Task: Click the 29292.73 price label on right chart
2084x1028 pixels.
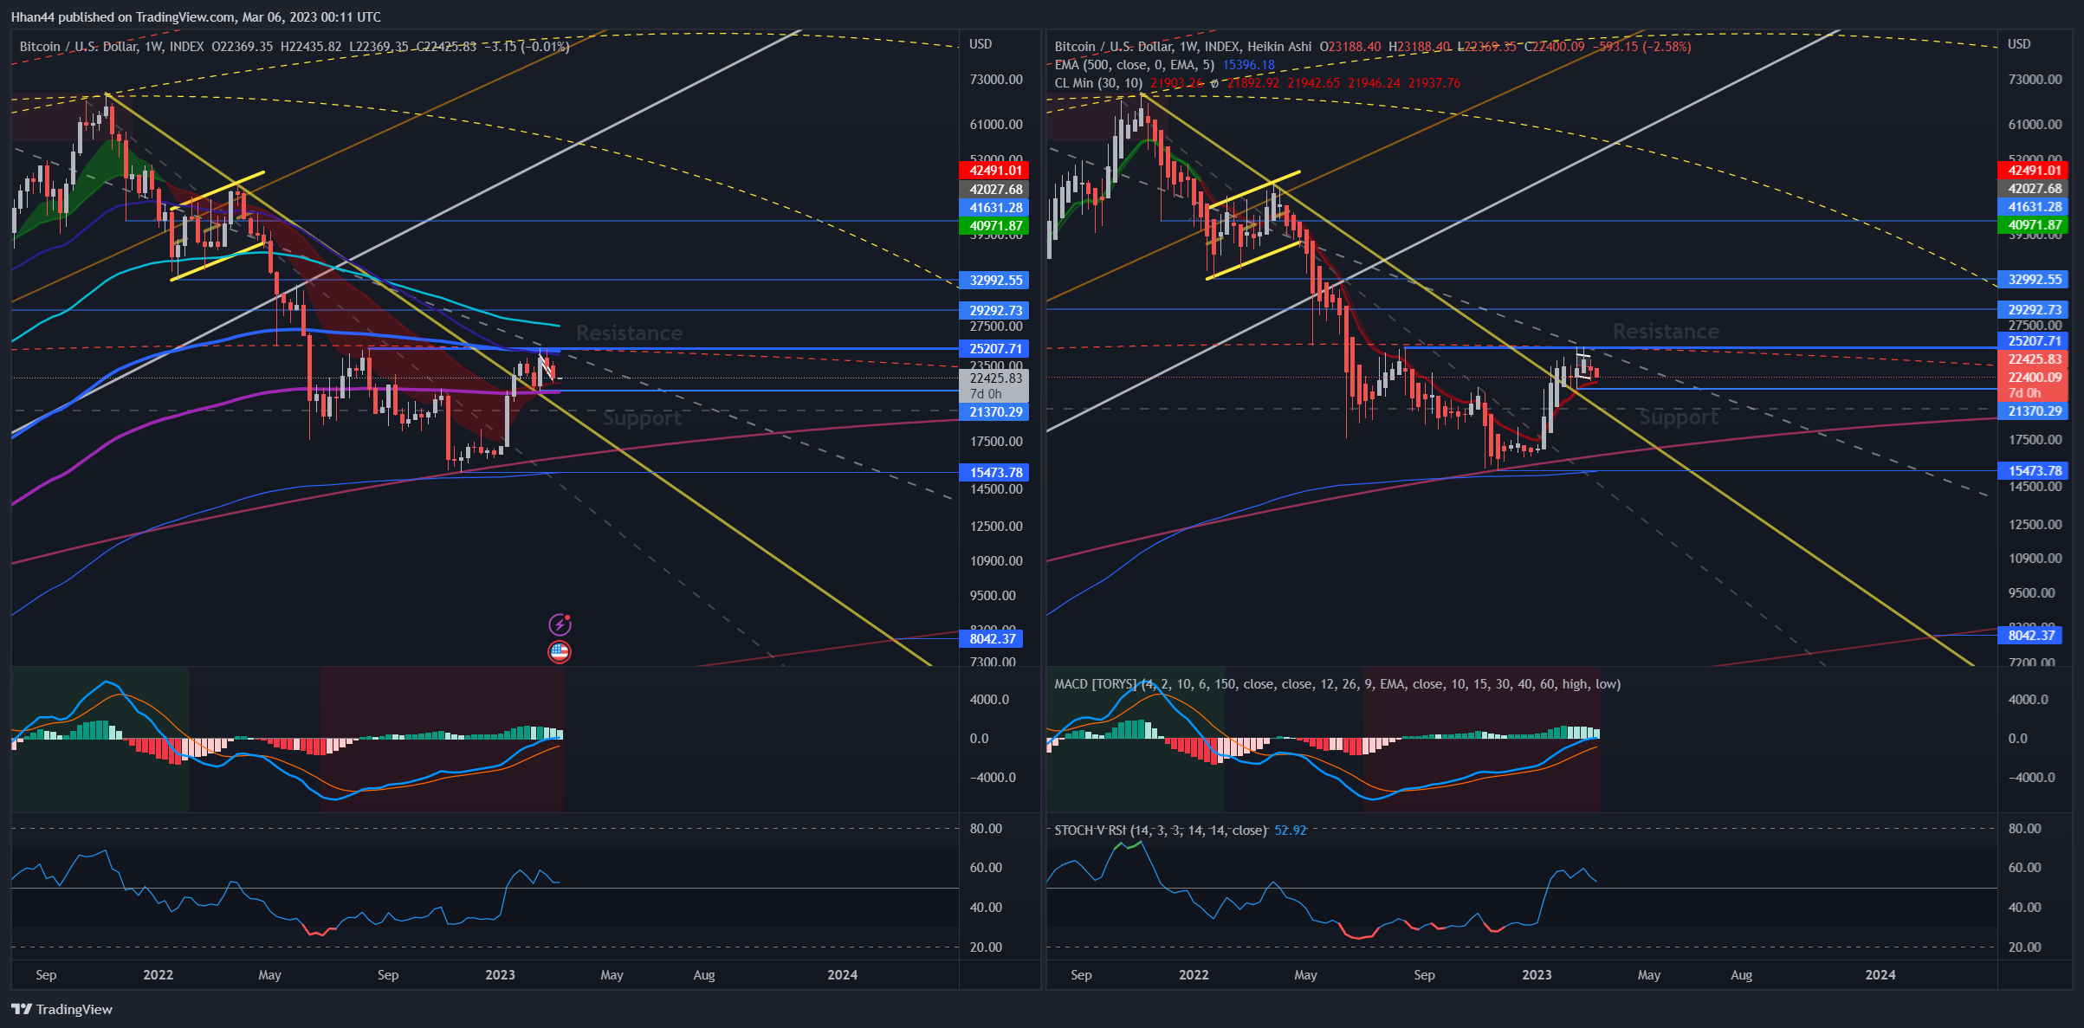Action: point(2032,309)
